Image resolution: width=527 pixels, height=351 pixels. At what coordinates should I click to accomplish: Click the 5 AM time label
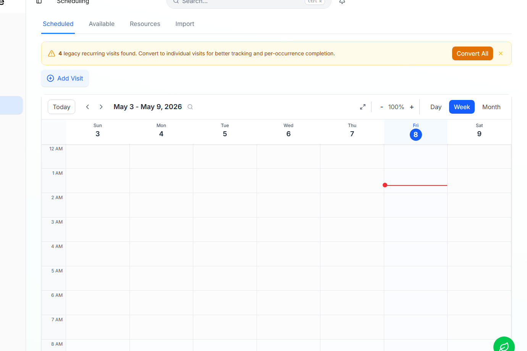point(57,271)
